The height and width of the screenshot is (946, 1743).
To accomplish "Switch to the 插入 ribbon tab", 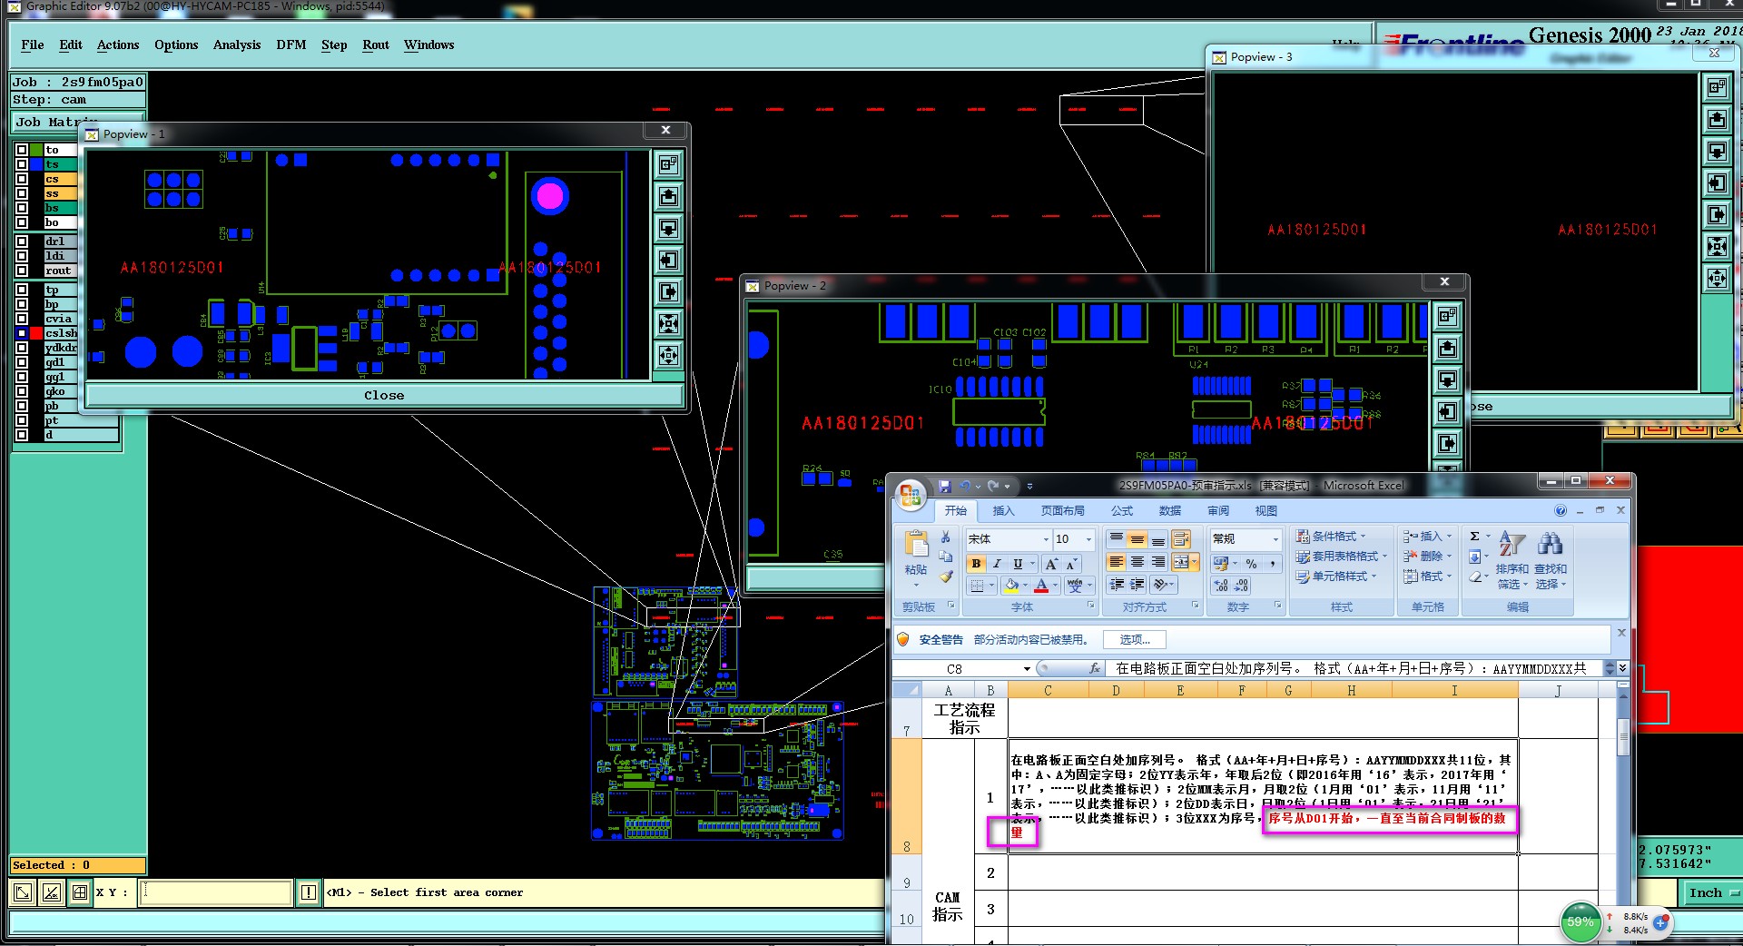I will (x=1003, y=511).
